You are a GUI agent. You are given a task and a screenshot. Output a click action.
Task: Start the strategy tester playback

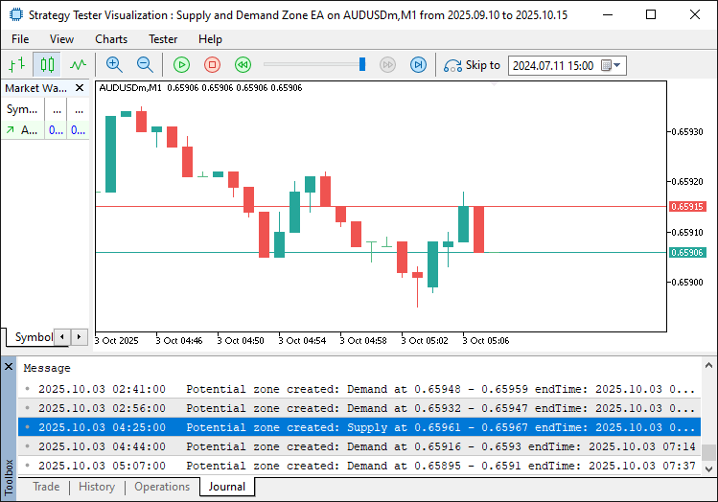181,65
